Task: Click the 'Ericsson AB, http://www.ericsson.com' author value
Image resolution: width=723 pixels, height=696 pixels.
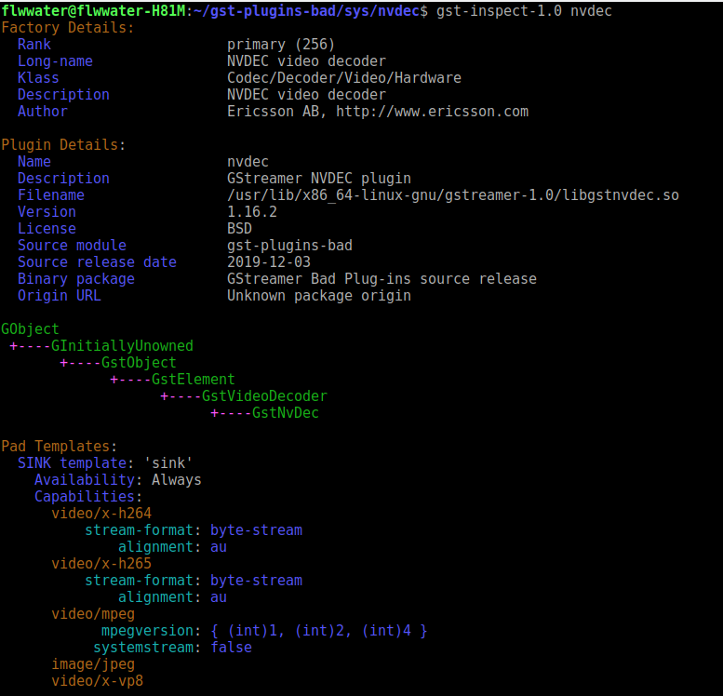Action: (378, 112)
